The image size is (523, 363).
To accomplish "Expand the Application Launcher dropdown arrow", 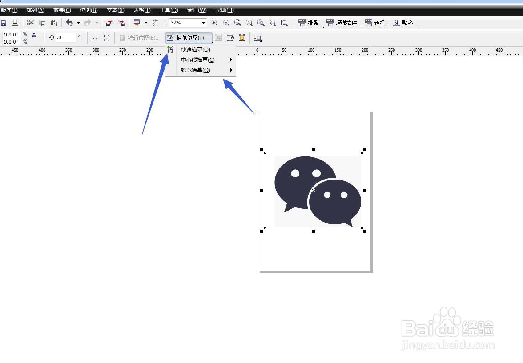I will tap(146, 23).
